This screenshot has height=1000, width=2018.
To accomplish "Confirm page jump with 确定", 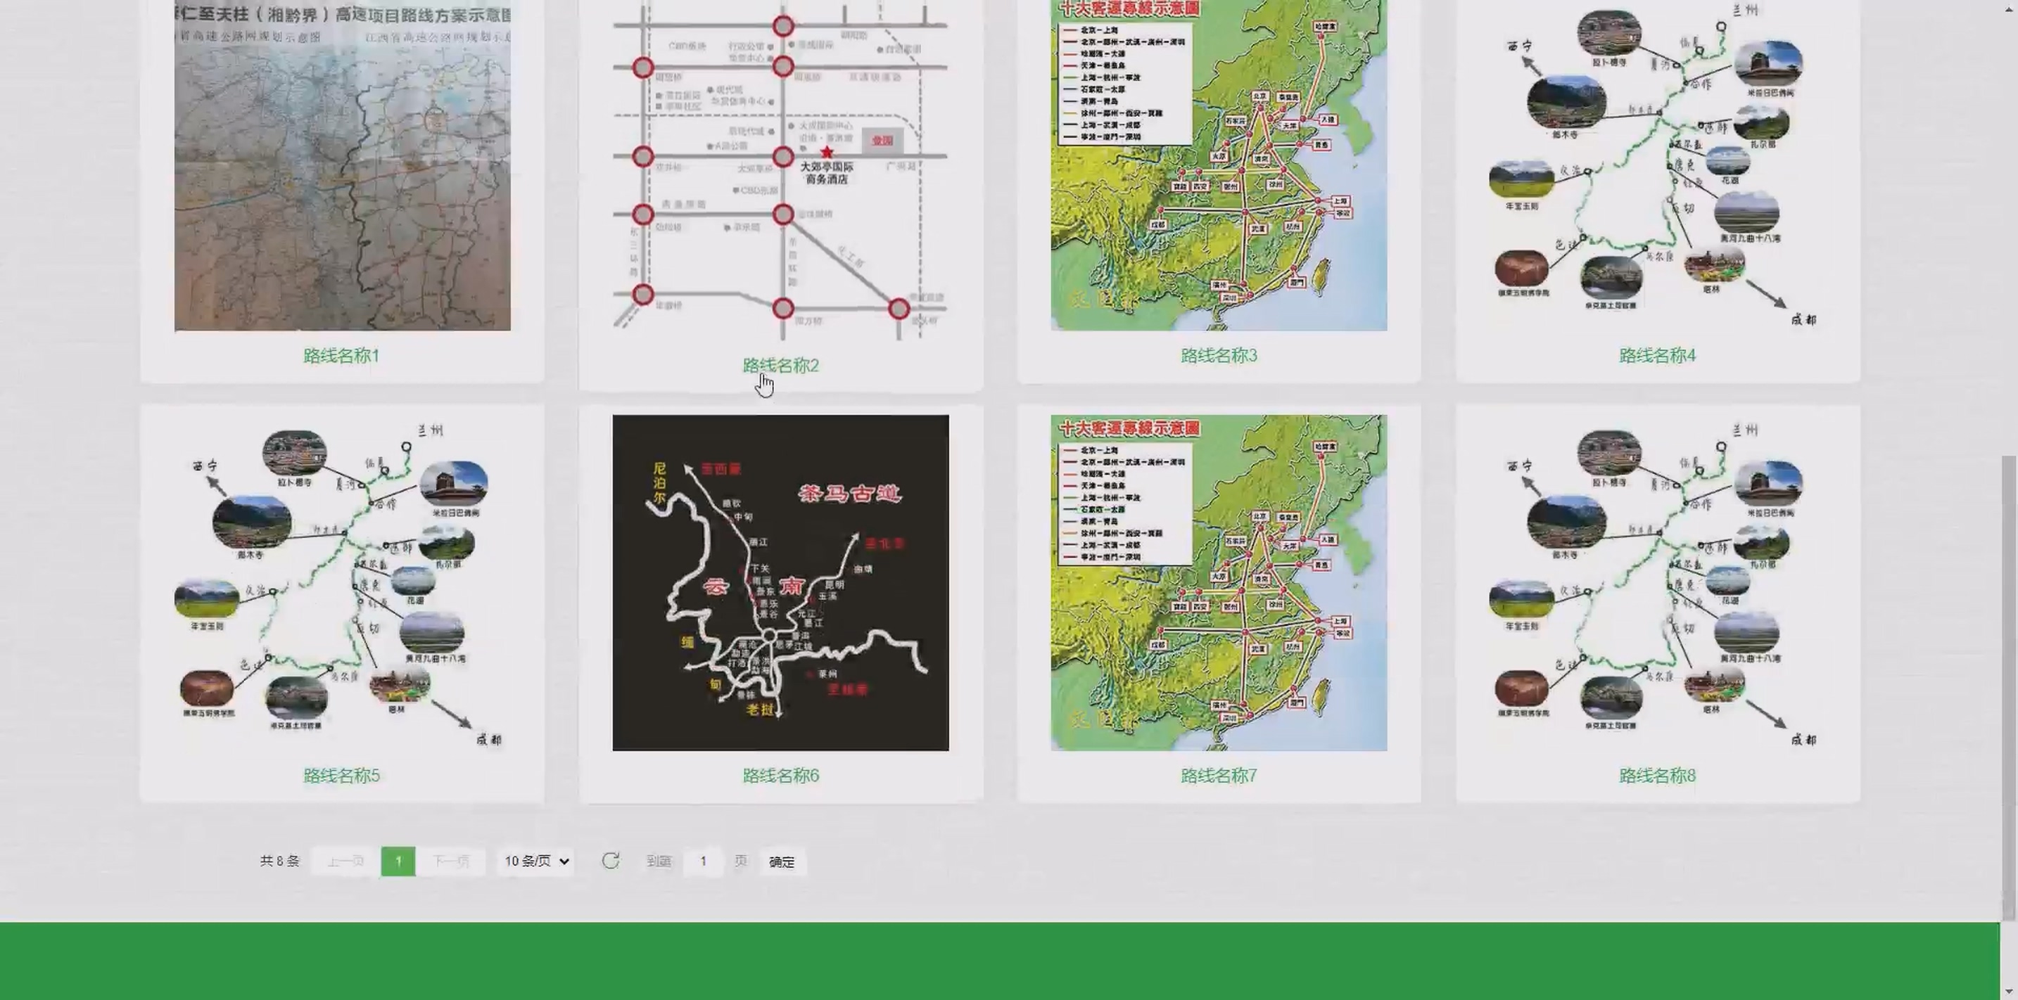I will point(781,861).
